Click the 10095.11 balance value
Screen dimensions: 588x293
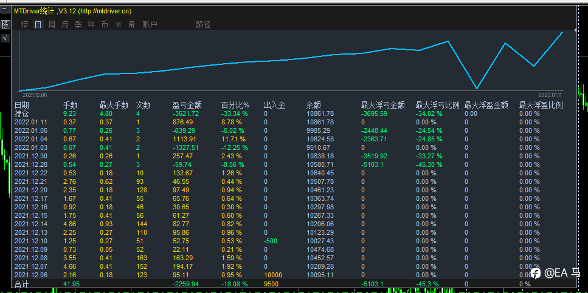point(320,275)
